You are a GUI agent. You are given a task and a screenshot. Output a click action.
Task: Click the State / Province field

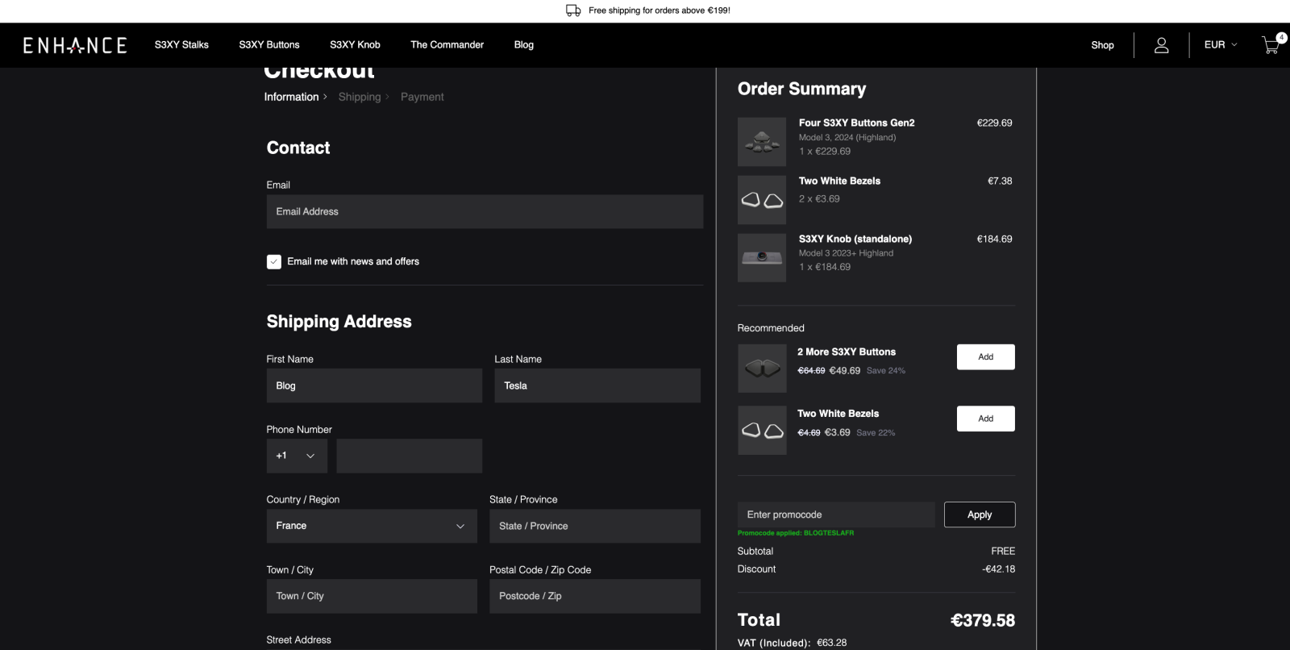tap(595, 526)
